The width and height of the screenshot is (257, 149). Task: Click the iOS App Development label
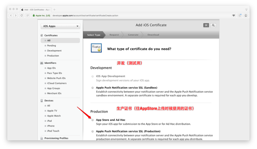pos(111,76)
